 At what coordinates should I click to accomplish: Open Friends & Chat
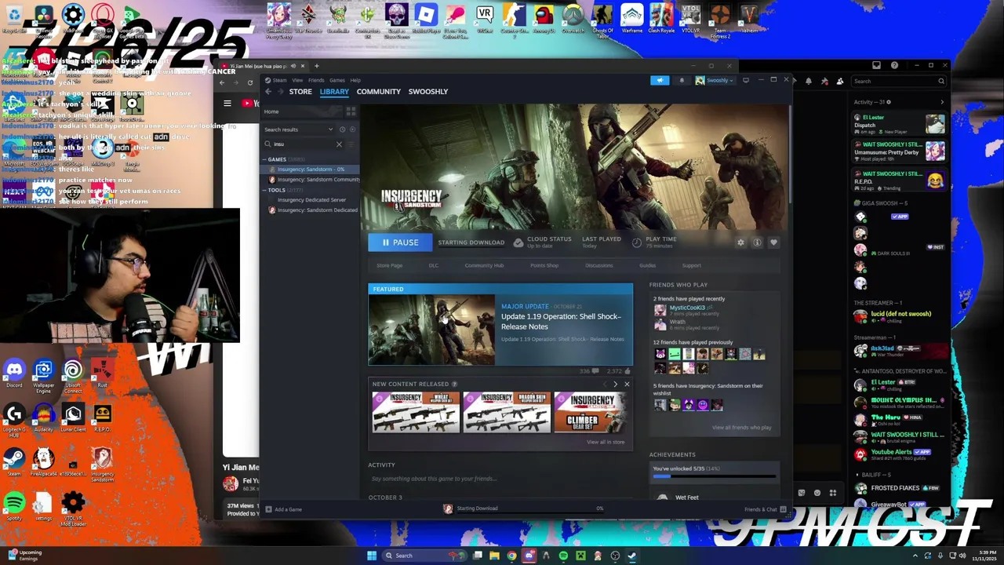coord(765,509)
